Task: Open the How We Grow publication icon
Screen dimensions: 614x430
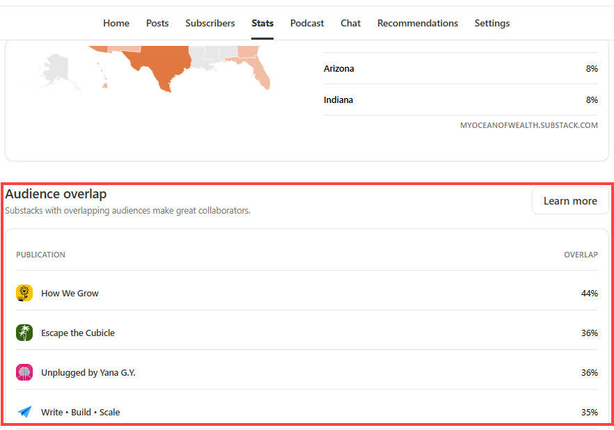Action: click(x=24, y=293)
